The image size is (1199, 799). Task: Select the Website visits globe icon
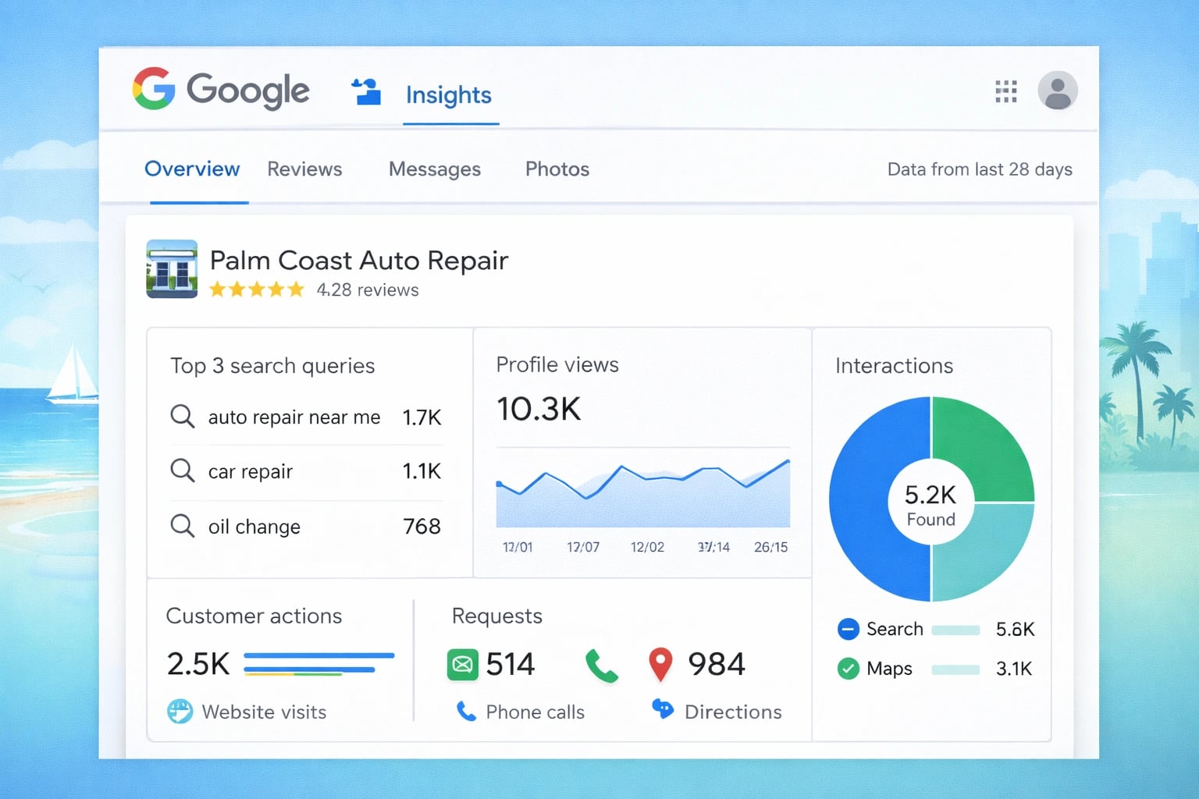[179, 711]
